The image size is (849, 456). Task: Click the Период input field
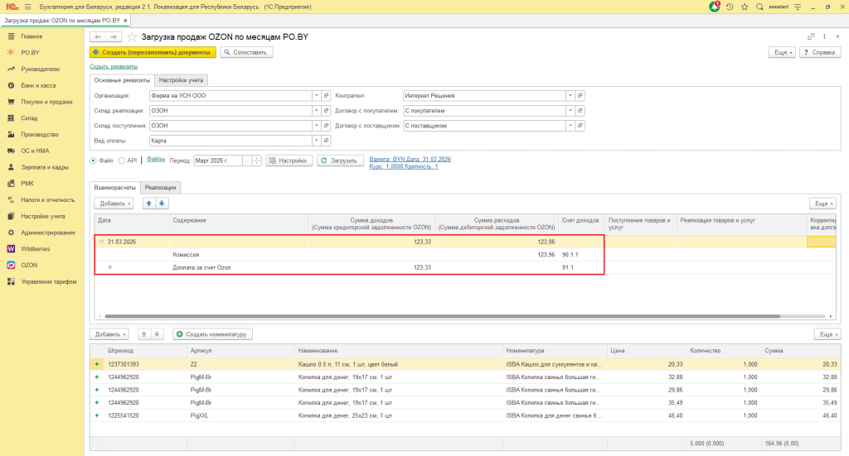click(x=218, y=161)
